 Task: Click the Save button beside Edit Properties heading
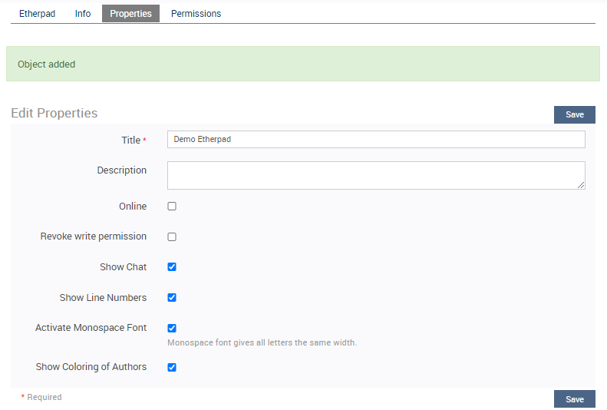click(x=575, y=114)
